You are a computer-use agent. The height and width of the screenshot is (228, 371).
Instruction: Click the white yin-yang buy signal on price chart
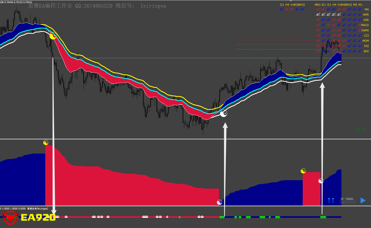coord(223,113)
